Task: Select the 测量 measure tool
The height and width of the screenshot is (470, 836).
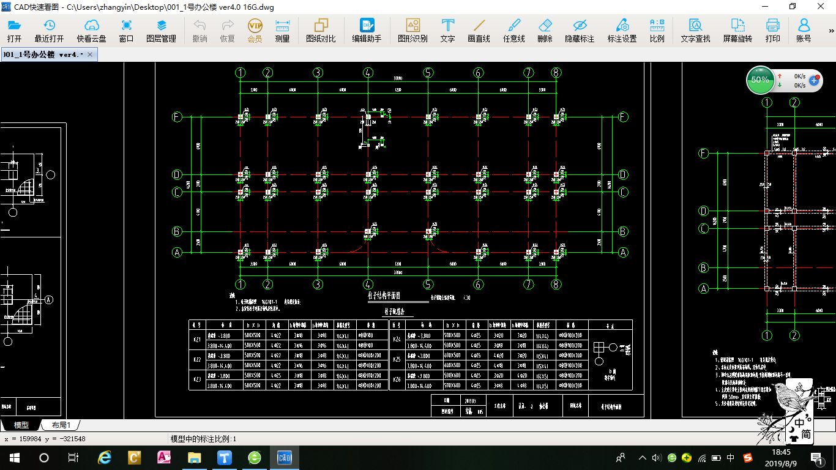Action: pos(282,30)
